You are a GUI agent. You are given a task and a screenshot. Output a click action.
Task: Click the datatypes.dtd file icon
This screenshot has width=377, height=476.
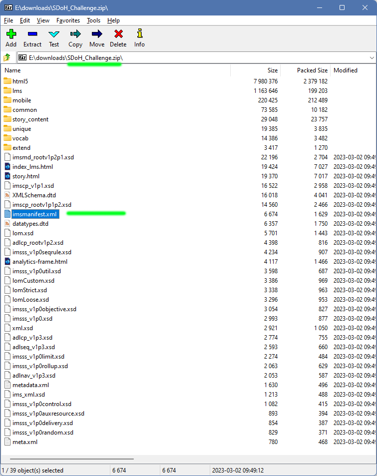pyautogui.click(x=7, y=224)
